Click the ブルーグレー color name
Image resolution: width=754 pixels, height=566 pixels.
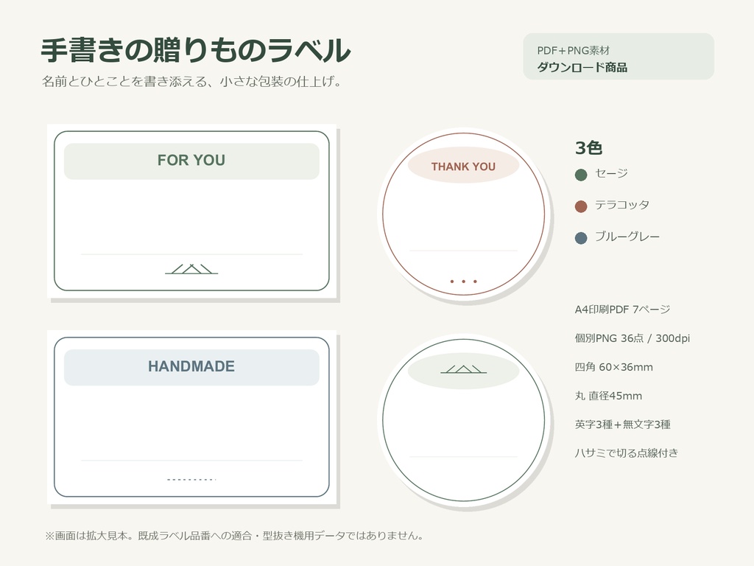(x=627, y=237)
